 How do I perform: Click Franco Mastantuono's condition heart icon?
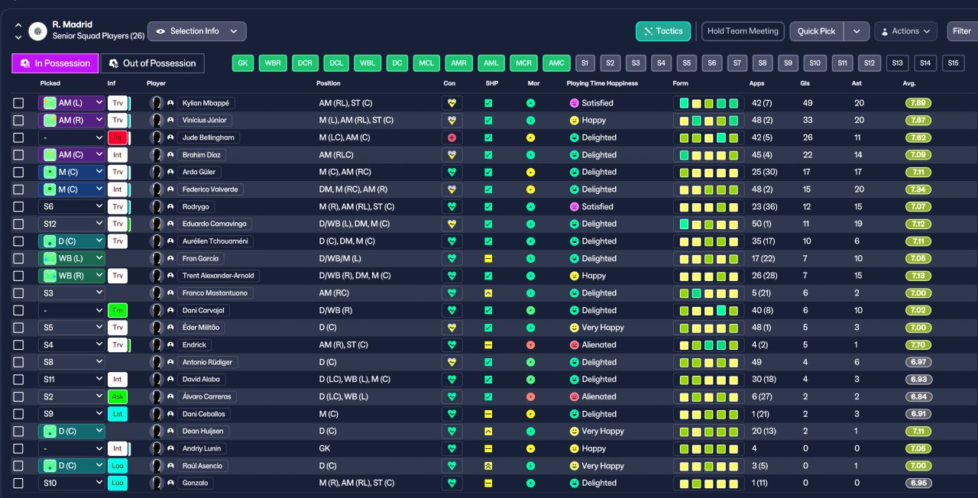tap(452, 293)
